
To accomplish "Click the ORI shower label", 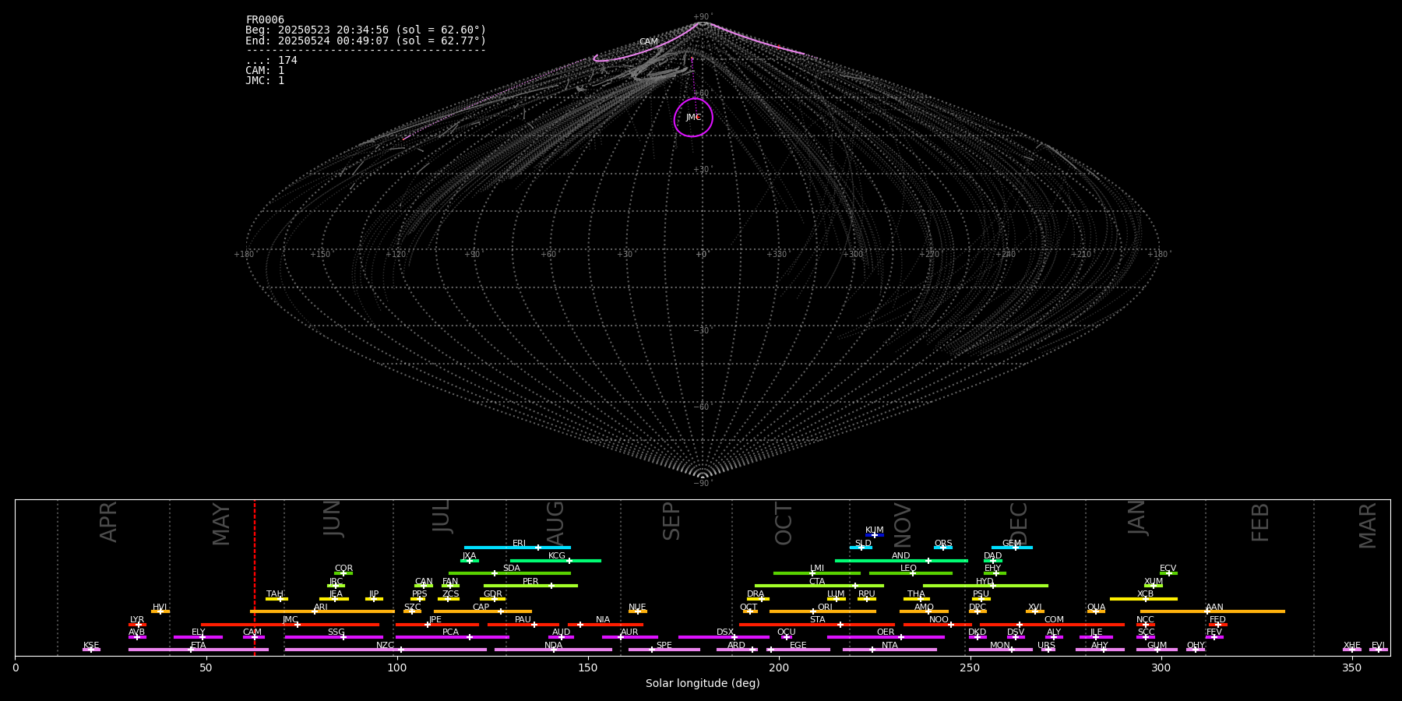I will point(825,607).
